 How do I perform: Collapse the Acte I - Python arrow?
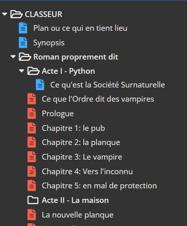coord(21,71)
